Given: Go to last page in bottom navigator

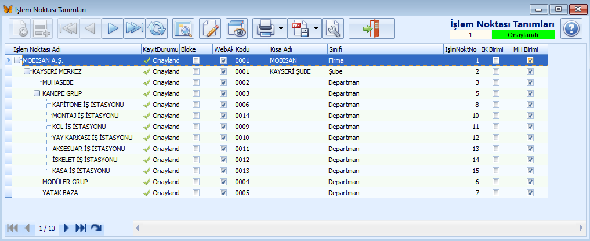Looking at the screenshot, I should (x=81, y=228).
